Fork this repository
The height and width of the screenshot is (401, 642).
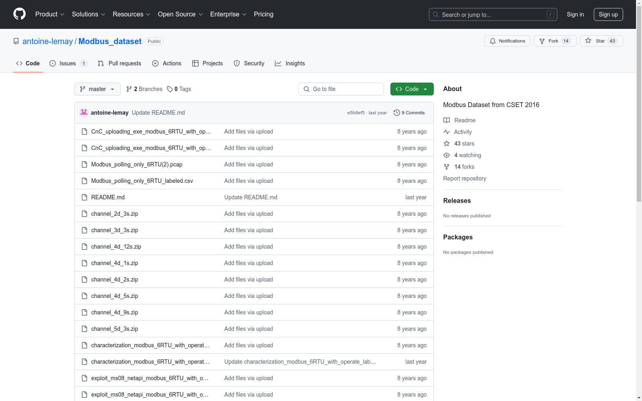pyautogui.click(x=555, y=41)
